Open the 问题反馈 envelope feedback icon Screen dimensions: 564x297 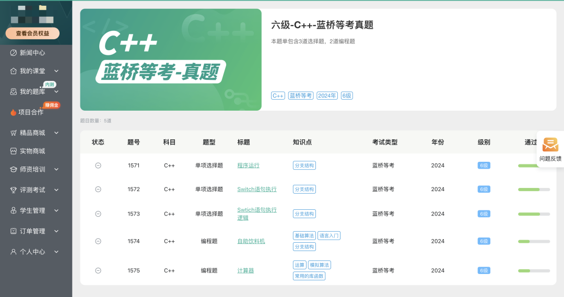pos(550,145)
